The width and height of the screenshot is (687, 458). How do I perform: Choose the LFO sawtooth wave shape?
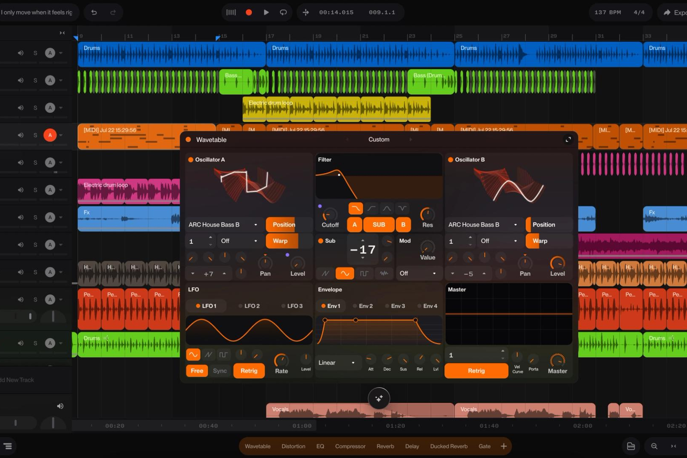tap(208, 354)
